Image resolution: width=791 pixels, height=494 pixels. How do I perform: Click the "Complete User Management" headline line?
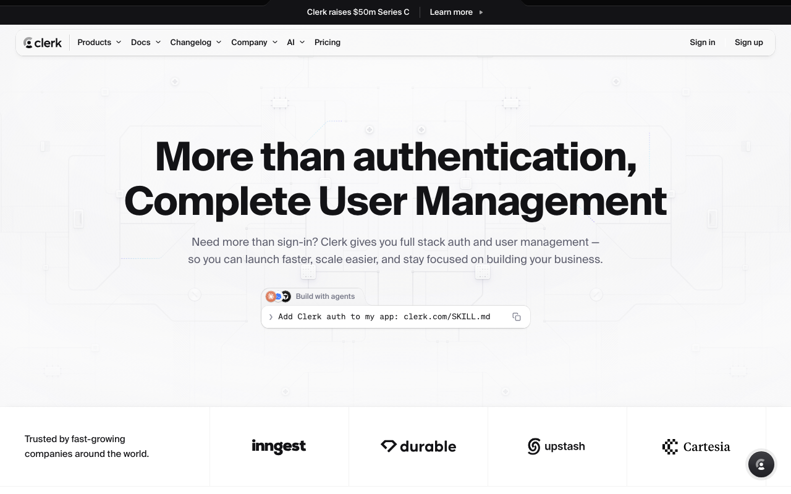[395, 201]
